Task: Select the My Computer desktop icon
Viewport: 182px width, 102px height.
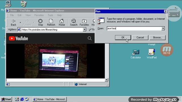Action: click(8, 4)
